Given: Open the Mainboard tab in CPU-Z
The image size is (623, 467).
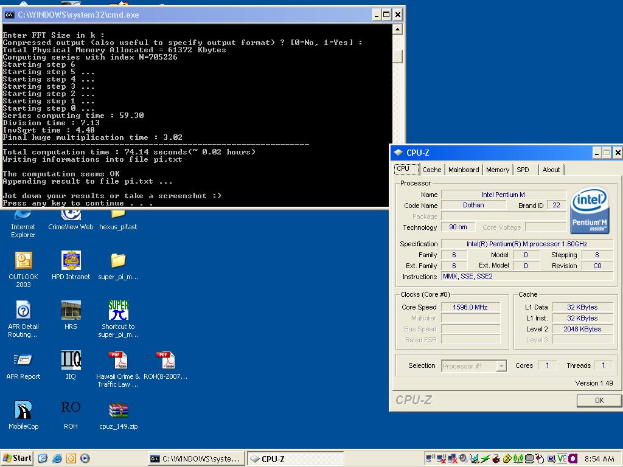Looking at the screenshot, I should click(x=464, y=170).
